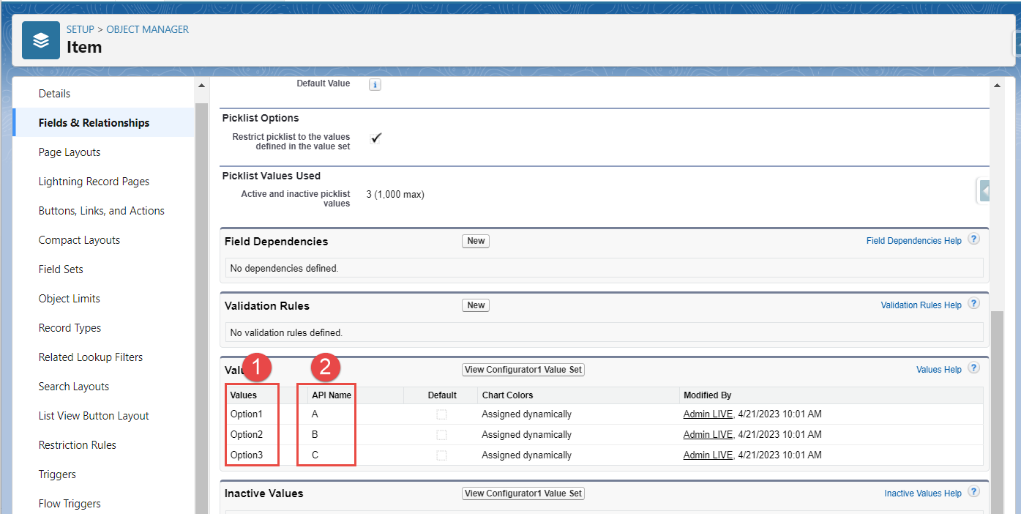
Task: Select Fields & Relationships sidebar item
Action: tap(94, 123)
